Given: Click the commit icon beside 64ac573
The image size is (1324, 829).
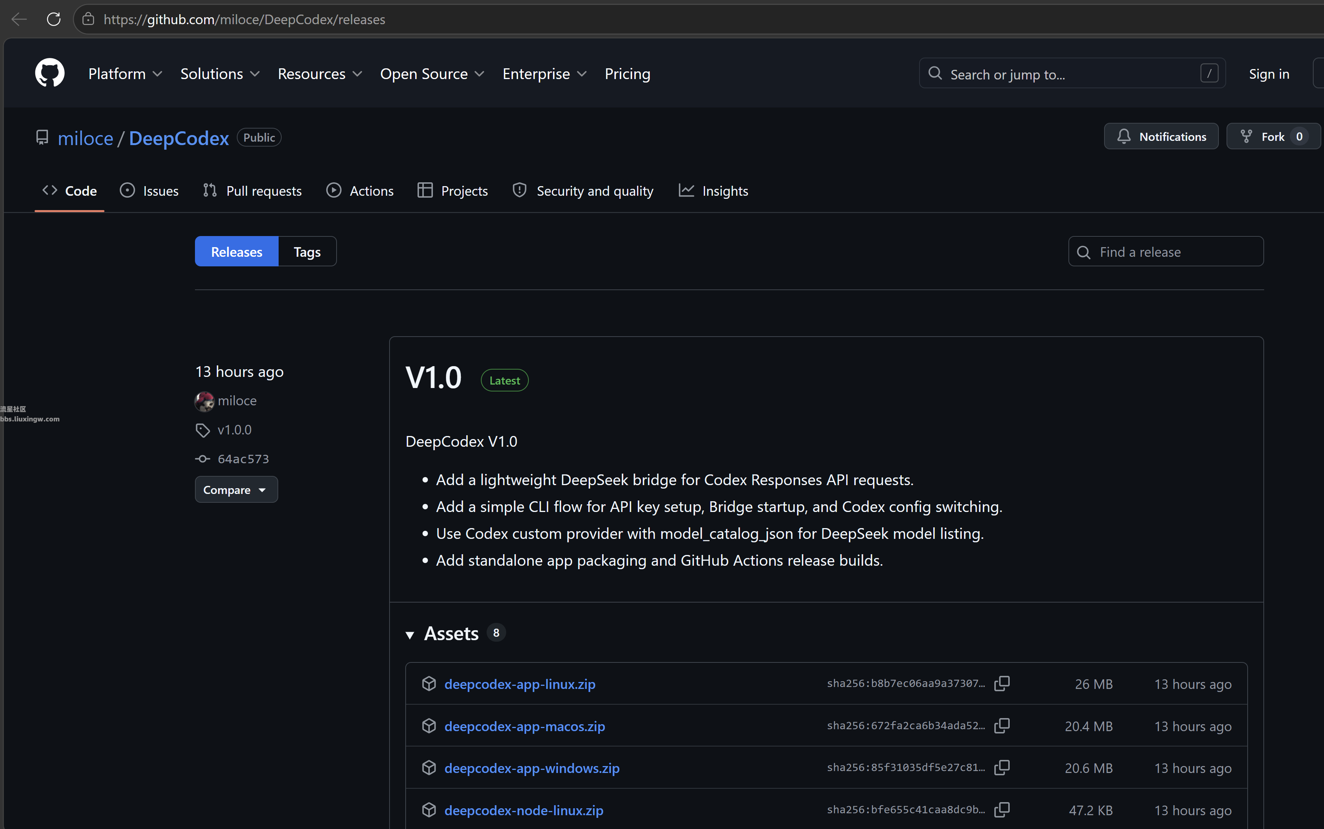Looking at the screenshot, I should [x=203, y=459].
